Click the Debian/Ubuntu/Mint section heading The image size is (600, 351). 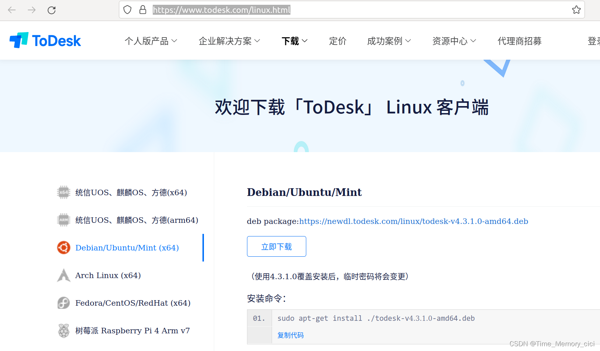pyautogui.click(x=304, y=192)
